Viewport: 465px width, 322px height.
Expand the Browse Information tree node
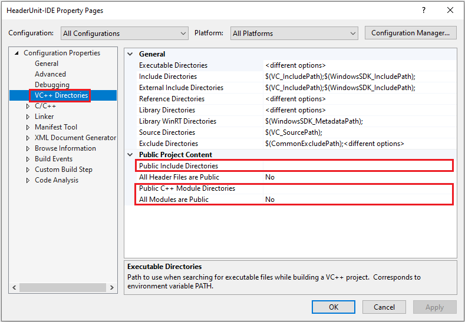click(x=28, y=148)
